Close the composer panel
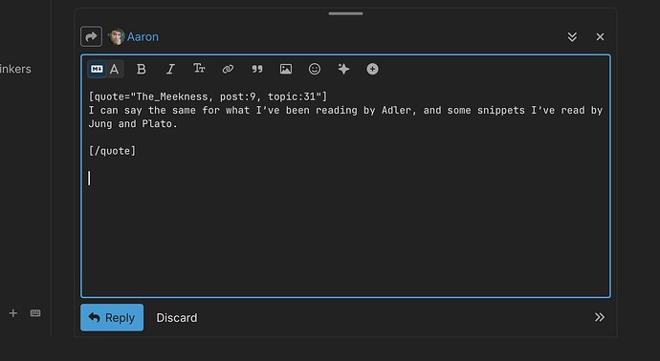The image size is (660, 361). [601, 37]
